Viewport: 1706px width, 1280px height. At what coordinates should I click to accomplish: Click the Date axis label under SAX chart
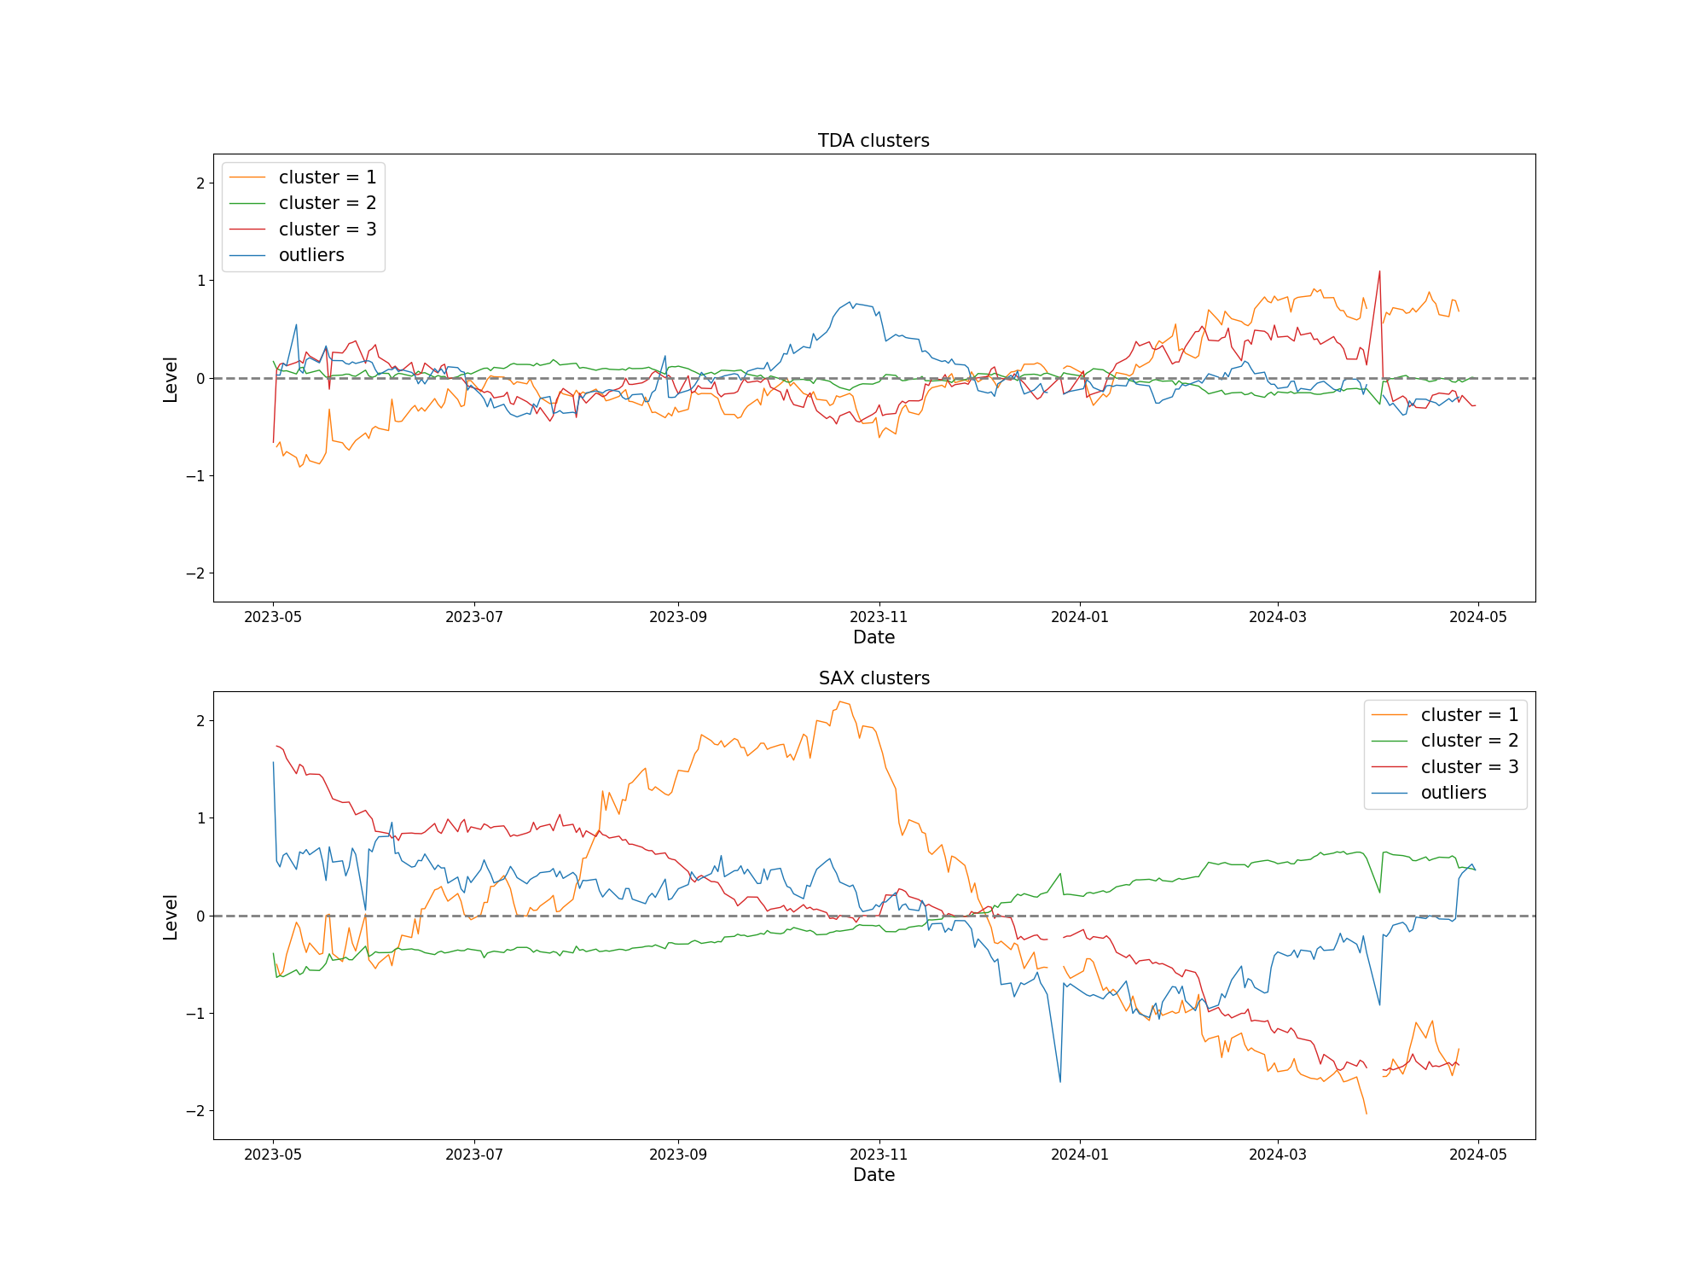click(x=873, y=1175)
